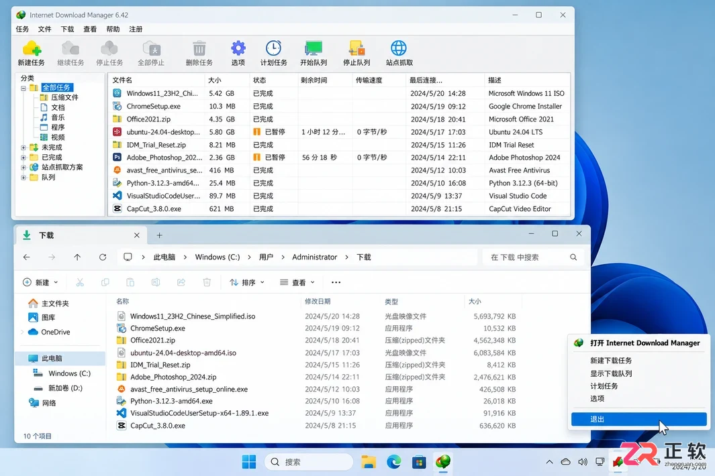
Task: Click Windows (C:) in breadcrumb path
Action: coord(218,257)
